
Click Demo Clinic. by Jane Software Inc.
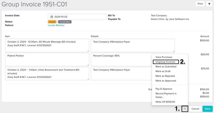click(170, 19)
